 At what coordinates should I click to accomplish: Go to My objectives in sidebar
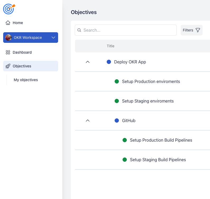(26, 80)
